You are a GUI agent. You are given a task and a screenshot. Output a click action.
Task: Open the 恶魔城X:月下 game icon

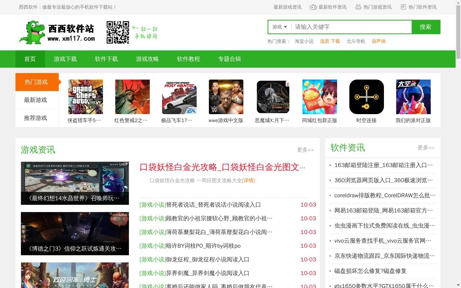[273, 97]
